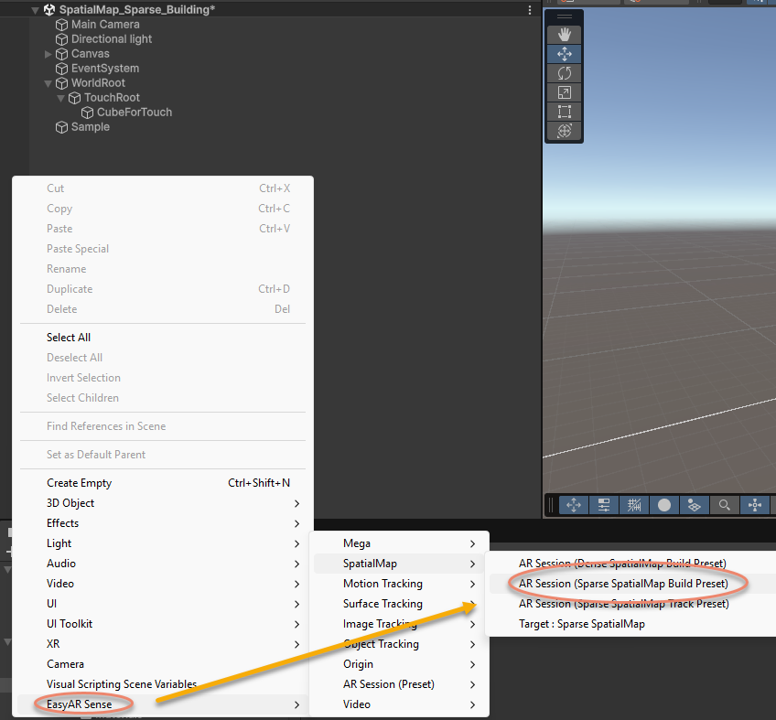776x720 pixels.
Task: Open the Motion Tracking submenu
Action: [x=383, y=584]
